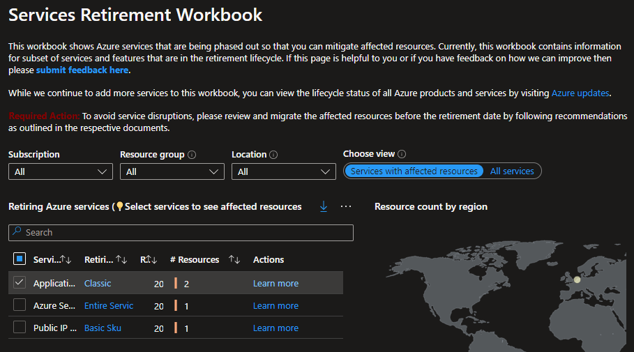
Task: Uncheck the Application row checkbox
Action: (20, 282)
